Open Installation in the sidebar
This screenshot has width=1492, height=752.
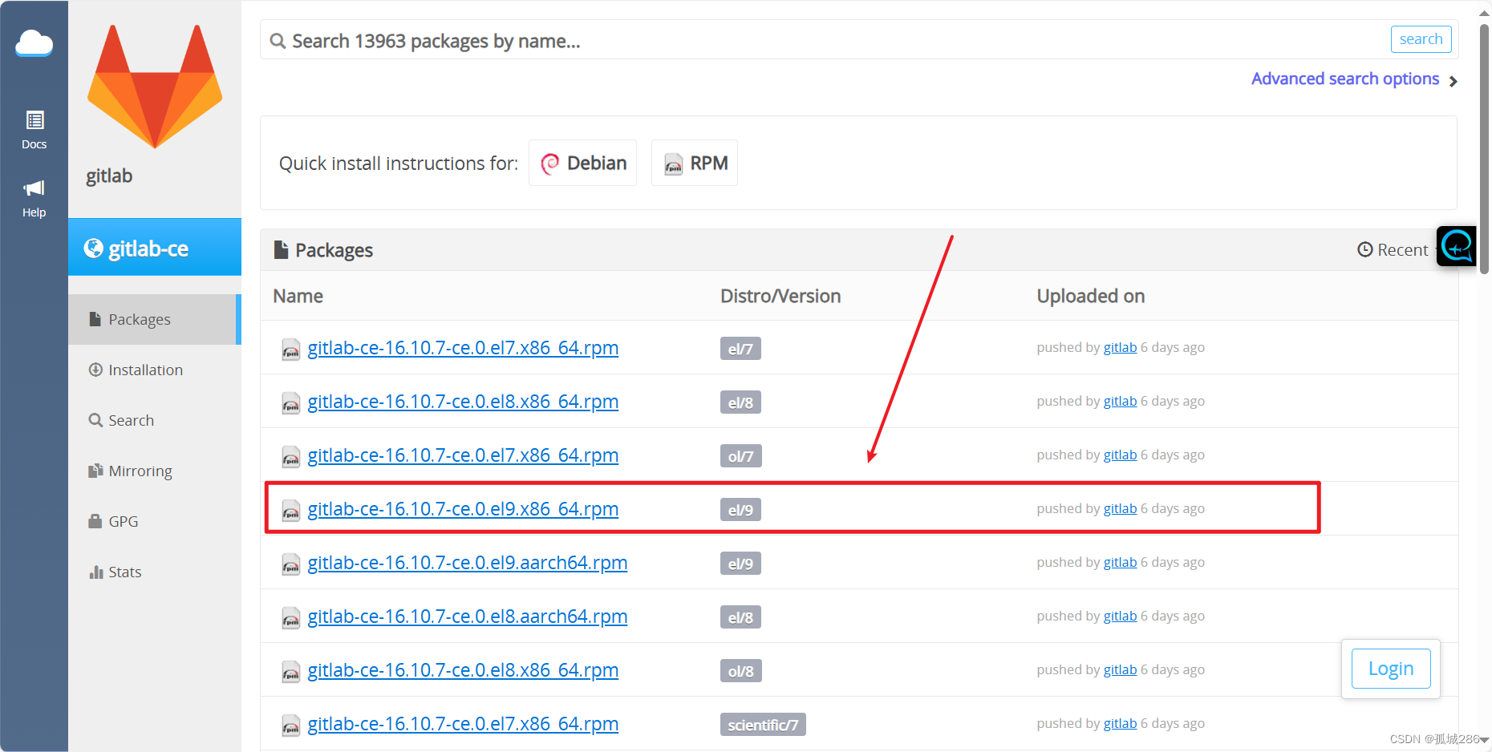tap(136, 370)
